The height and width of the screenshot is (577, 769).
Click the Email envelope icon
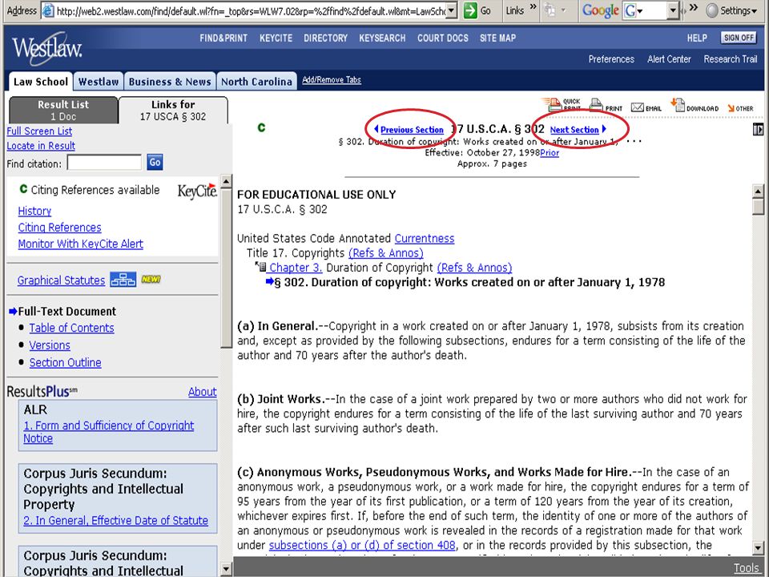click(637, 107)
